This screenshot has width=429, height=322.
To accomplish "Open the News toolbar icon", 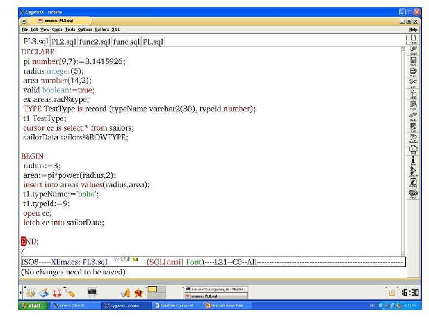I will 413,194.
